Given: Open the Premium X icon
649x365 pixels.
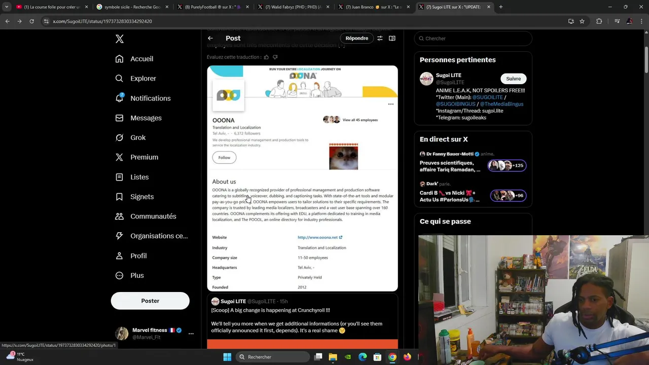Looking at the screenshot, I should pos(119,157).
